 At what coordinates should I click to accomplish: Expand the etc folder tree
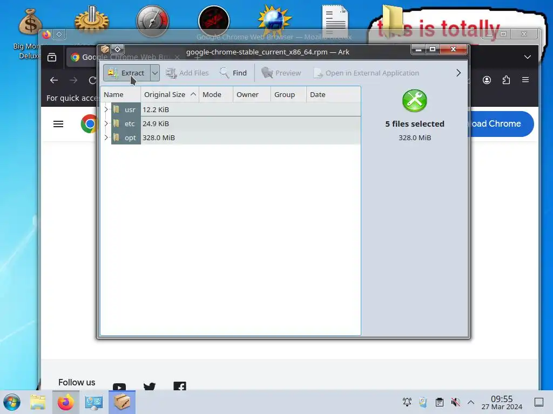pos(106,123)
